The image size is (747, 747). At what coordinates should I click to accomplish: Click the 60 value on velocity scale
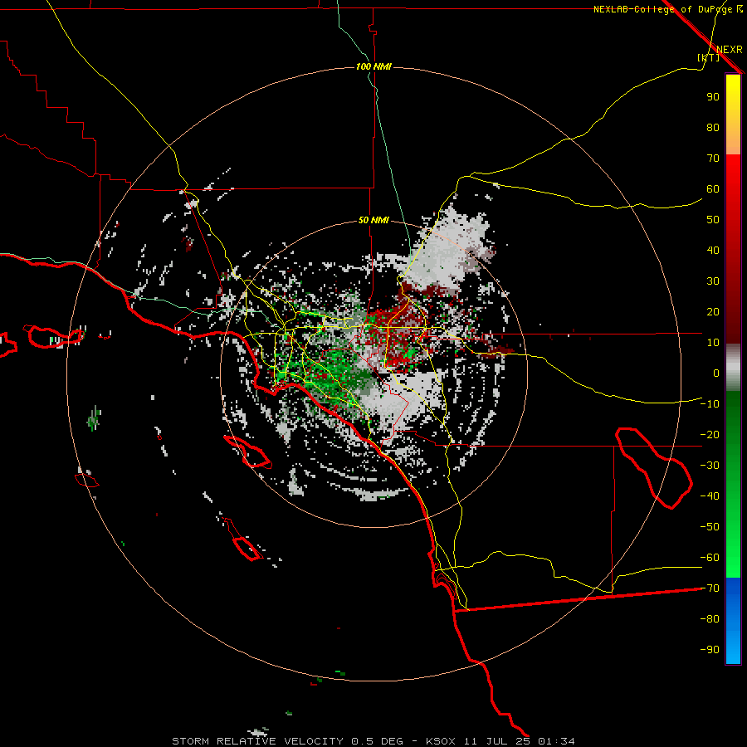[713, 189]
